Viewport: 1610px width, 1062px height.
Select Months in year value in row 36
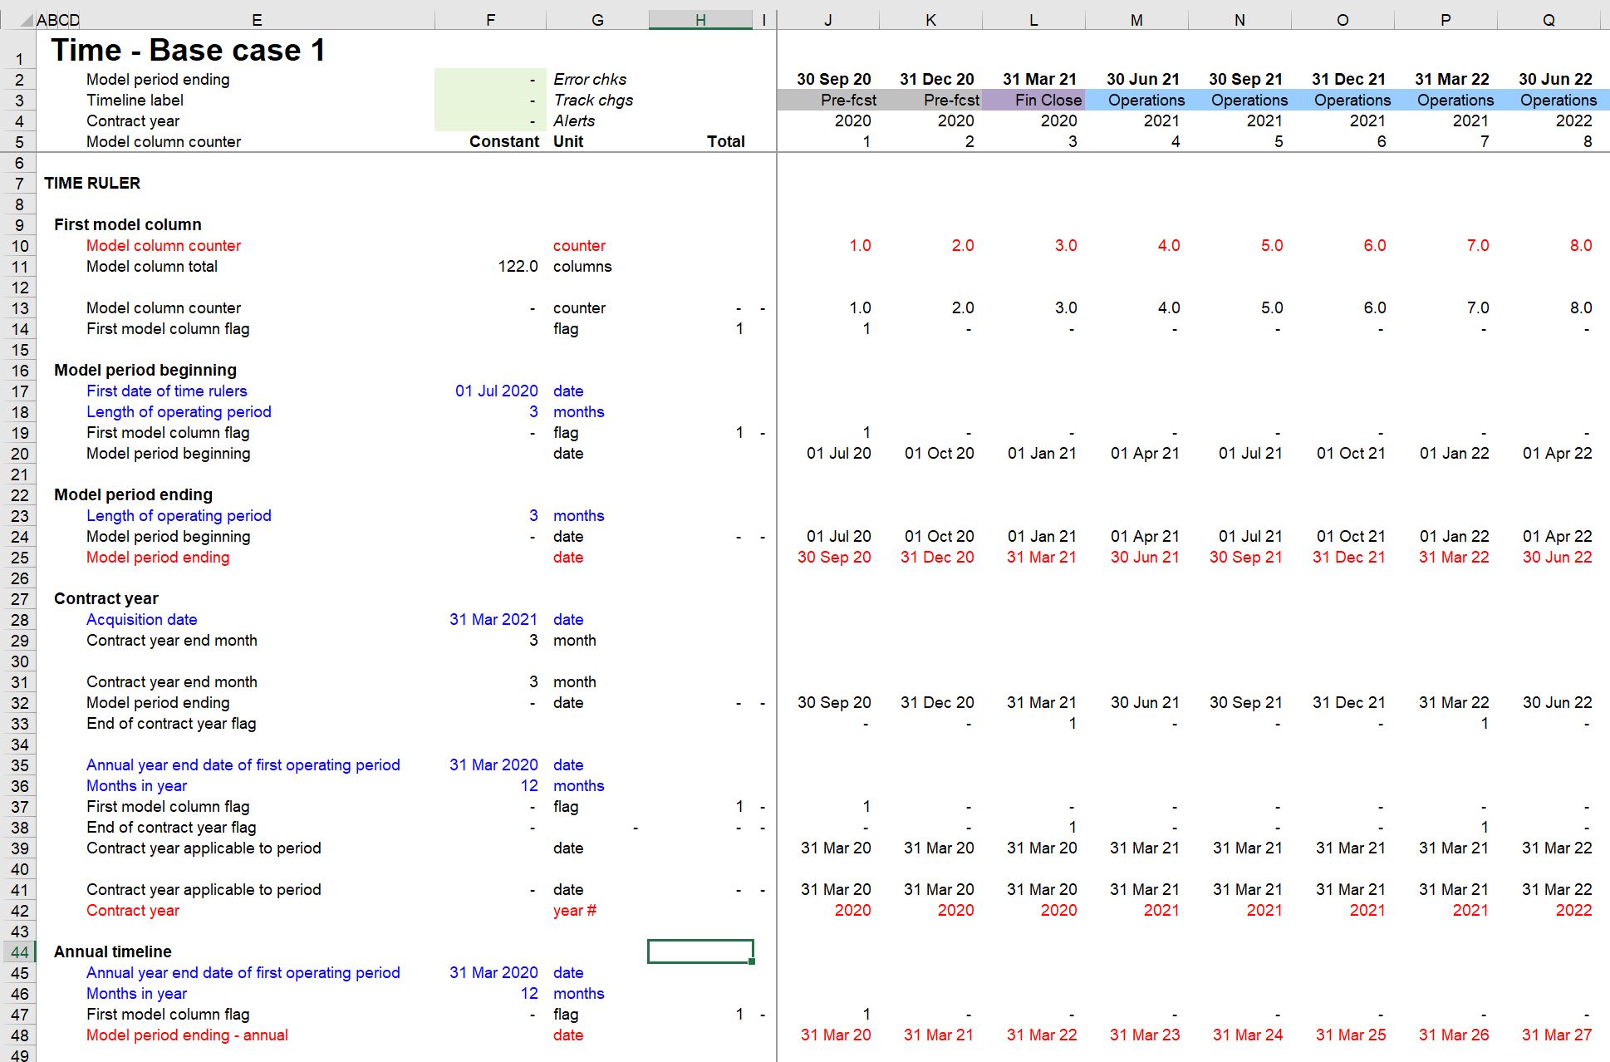529,786
